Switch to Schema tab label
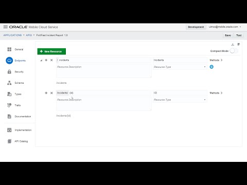Screen dimensions: 247x185 point(19,83)
